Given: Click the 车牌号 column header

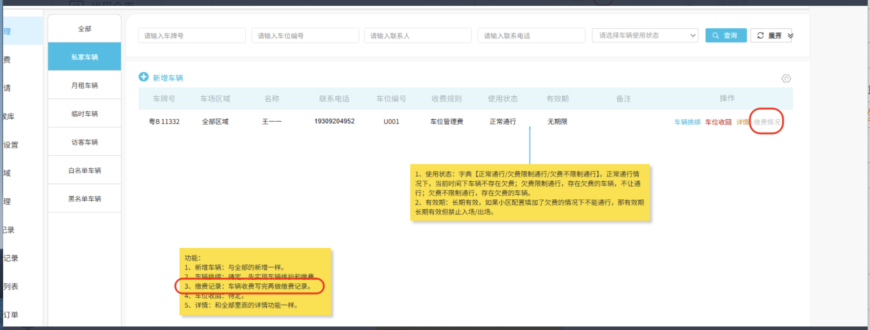Looking at the screenshot, I should 164,99.
